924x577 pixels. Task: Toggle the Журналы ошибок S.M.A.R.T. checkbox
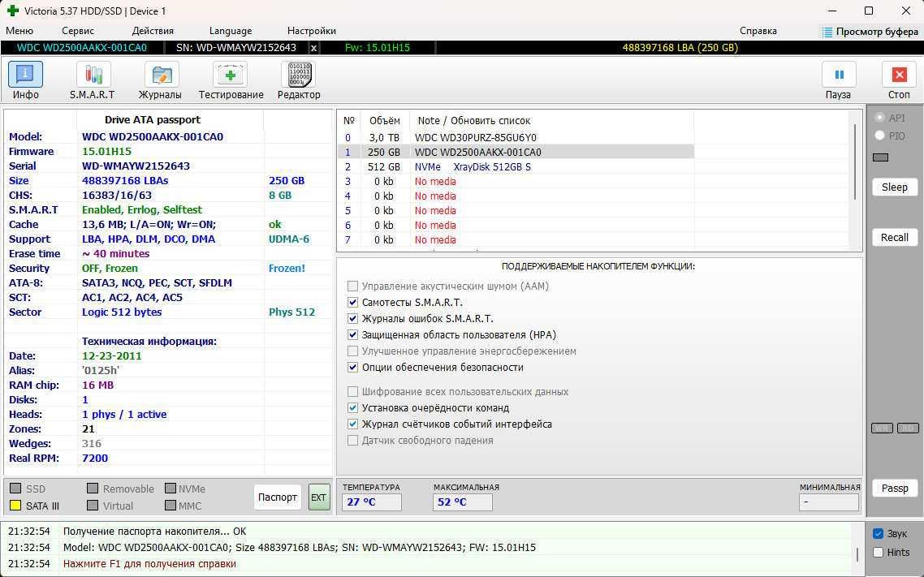[353, 319]
